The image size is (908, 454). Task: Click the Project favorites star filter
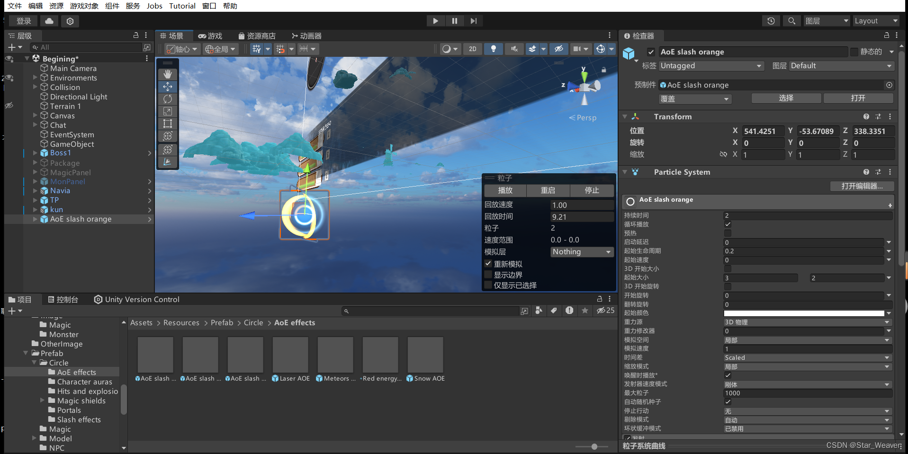point(585,311)
